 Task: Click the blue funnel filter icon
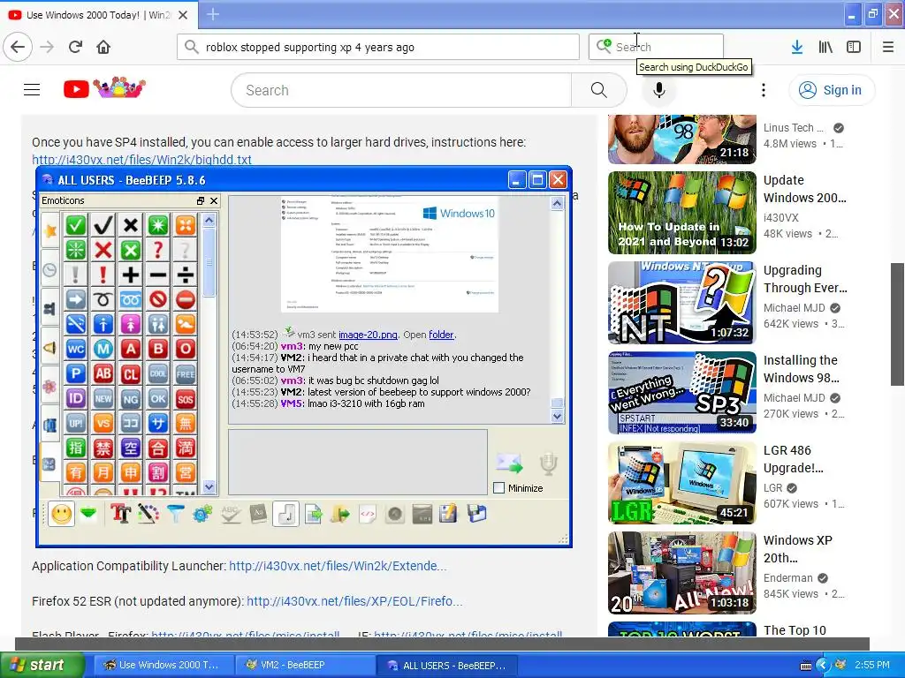point(175,513)
